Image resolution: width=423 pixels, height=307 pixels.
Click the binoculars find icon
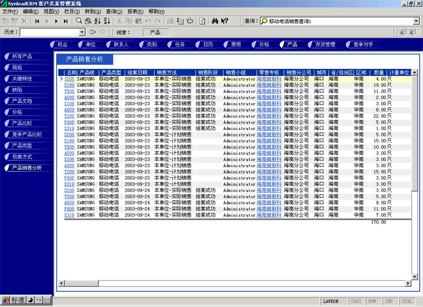(214, 21)
